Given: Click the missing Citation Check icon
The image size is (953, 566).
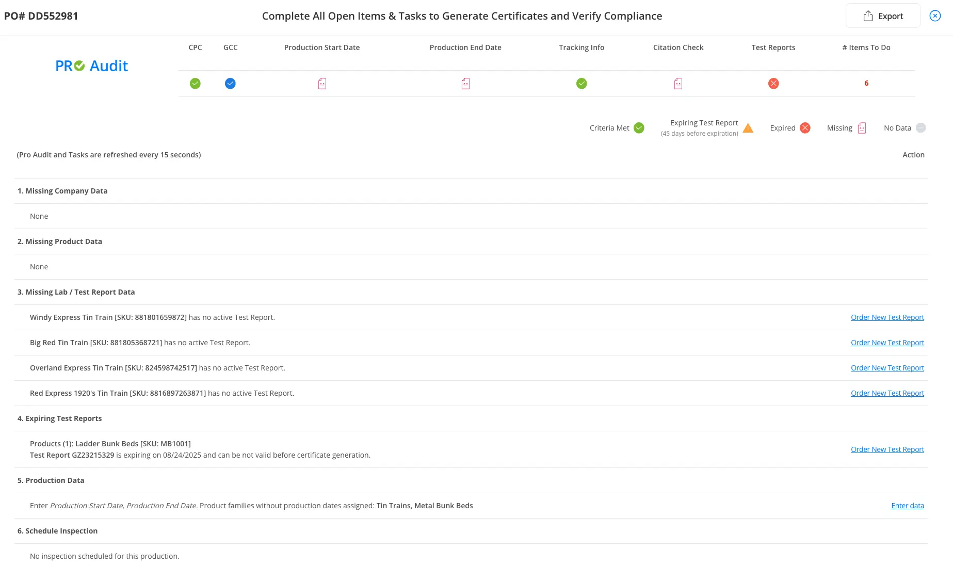Looking at the screenshot, I should pos(678,84).
